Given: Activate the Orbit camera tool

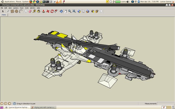Looking at the screenshot, I should (61, 11).
